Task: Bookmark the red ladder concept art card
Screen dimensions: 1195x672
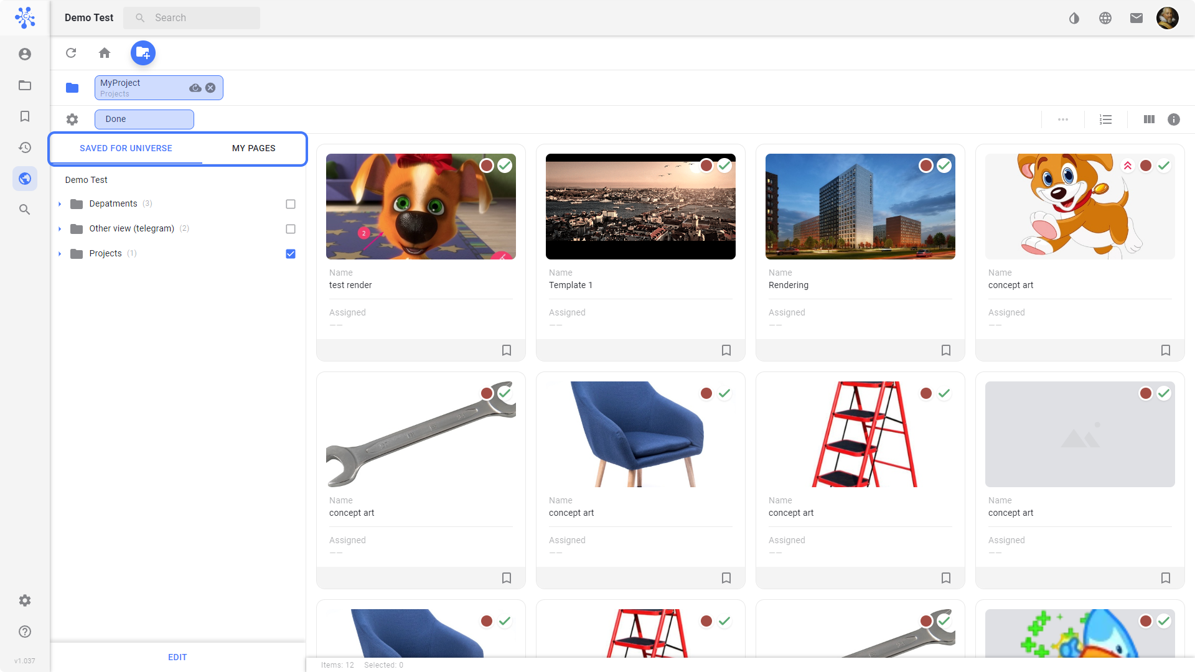Action: tap(946, 578)
